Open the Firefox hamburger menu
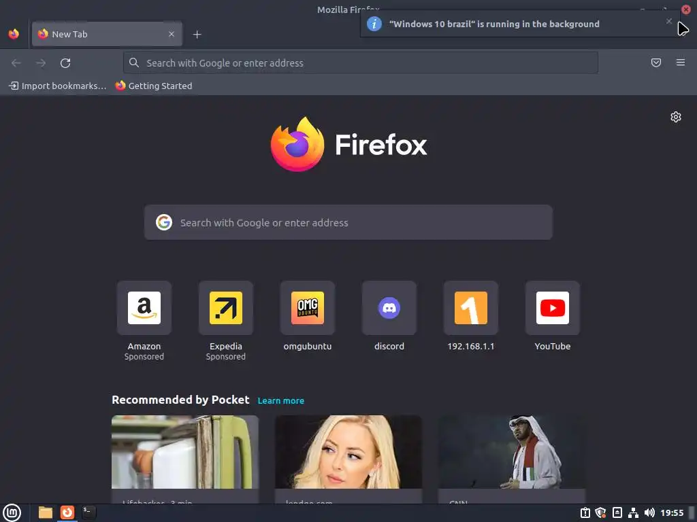This screenshot has height=522, width=697. [681, 63]
